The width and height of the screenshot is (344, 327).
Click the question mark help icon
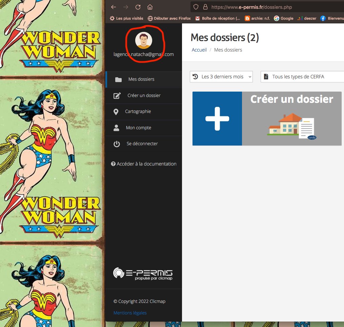tap(113, 164)
